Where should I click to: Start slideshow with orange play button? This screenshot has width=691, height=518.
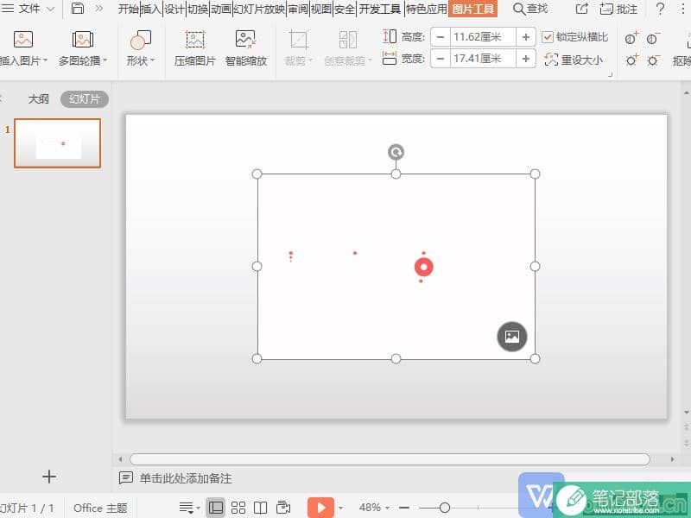click(x=320, y=508)
